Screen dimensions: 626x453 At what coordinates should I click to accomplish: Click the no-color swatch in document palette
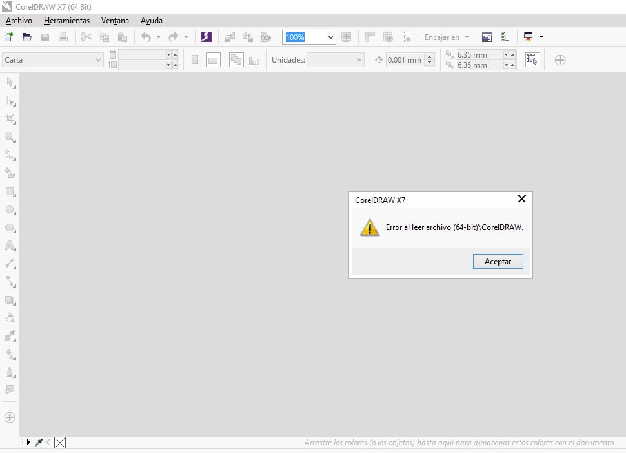[x=60, y=443]
